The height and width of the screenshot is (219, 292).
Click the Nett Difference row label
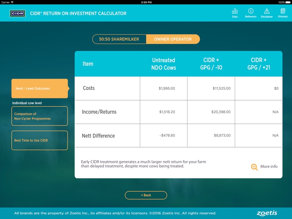click(98, 136)
